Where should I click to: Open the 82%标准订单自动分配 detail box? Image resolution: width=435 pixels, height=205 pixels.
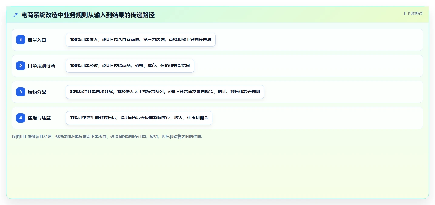tap(165, 92)
